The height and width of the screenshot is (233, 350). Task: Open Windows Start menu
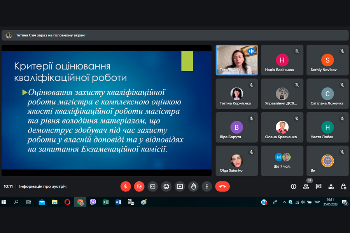3,202
